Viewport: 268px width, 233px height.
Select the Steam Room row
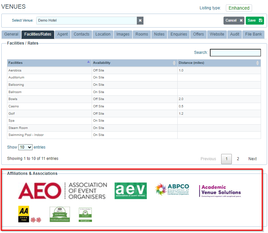click(x=134, y=128)
